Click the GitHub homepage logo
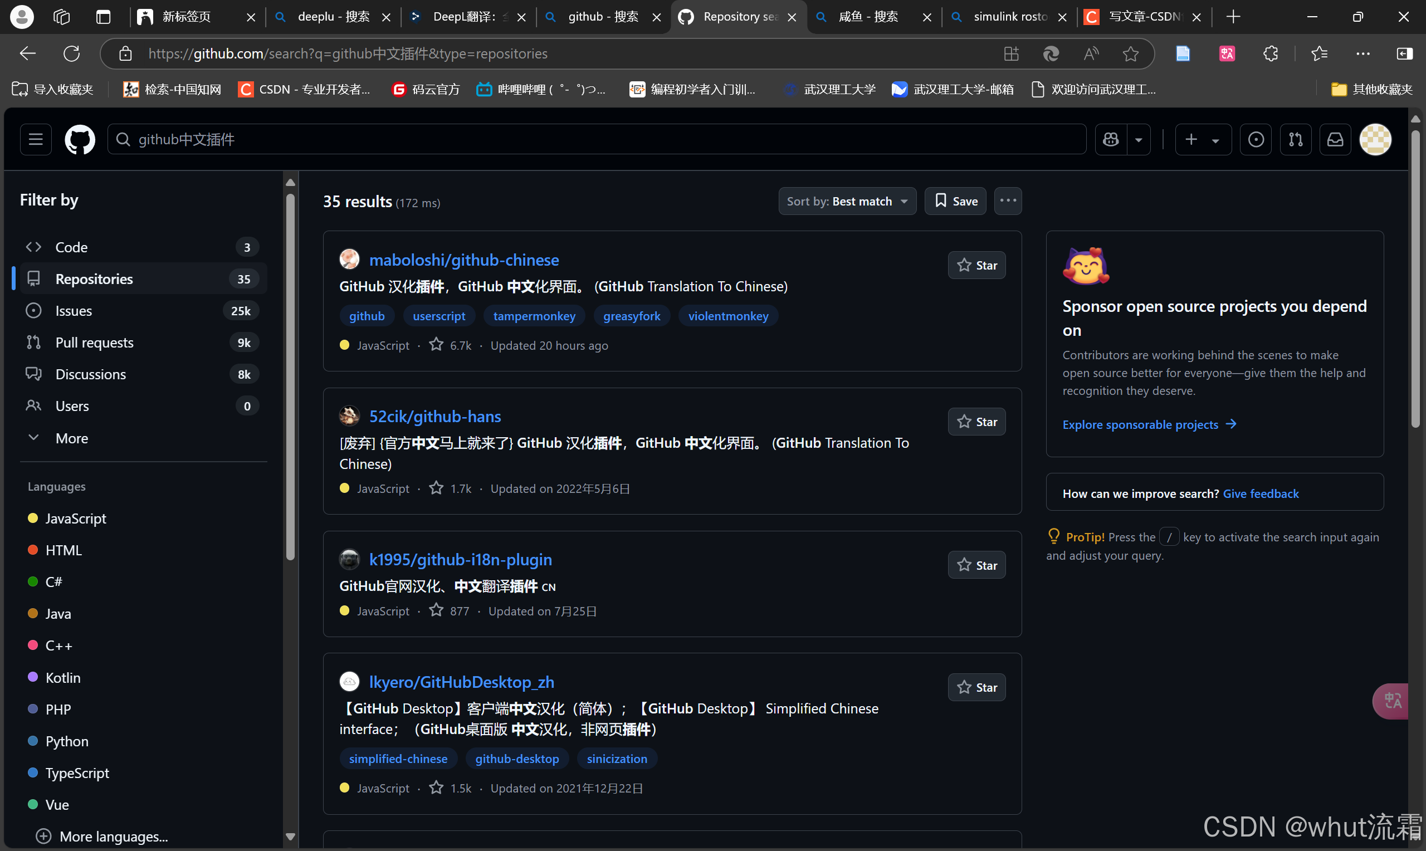The width and height of the screenshot is (1426, 851). click(80, 139)
